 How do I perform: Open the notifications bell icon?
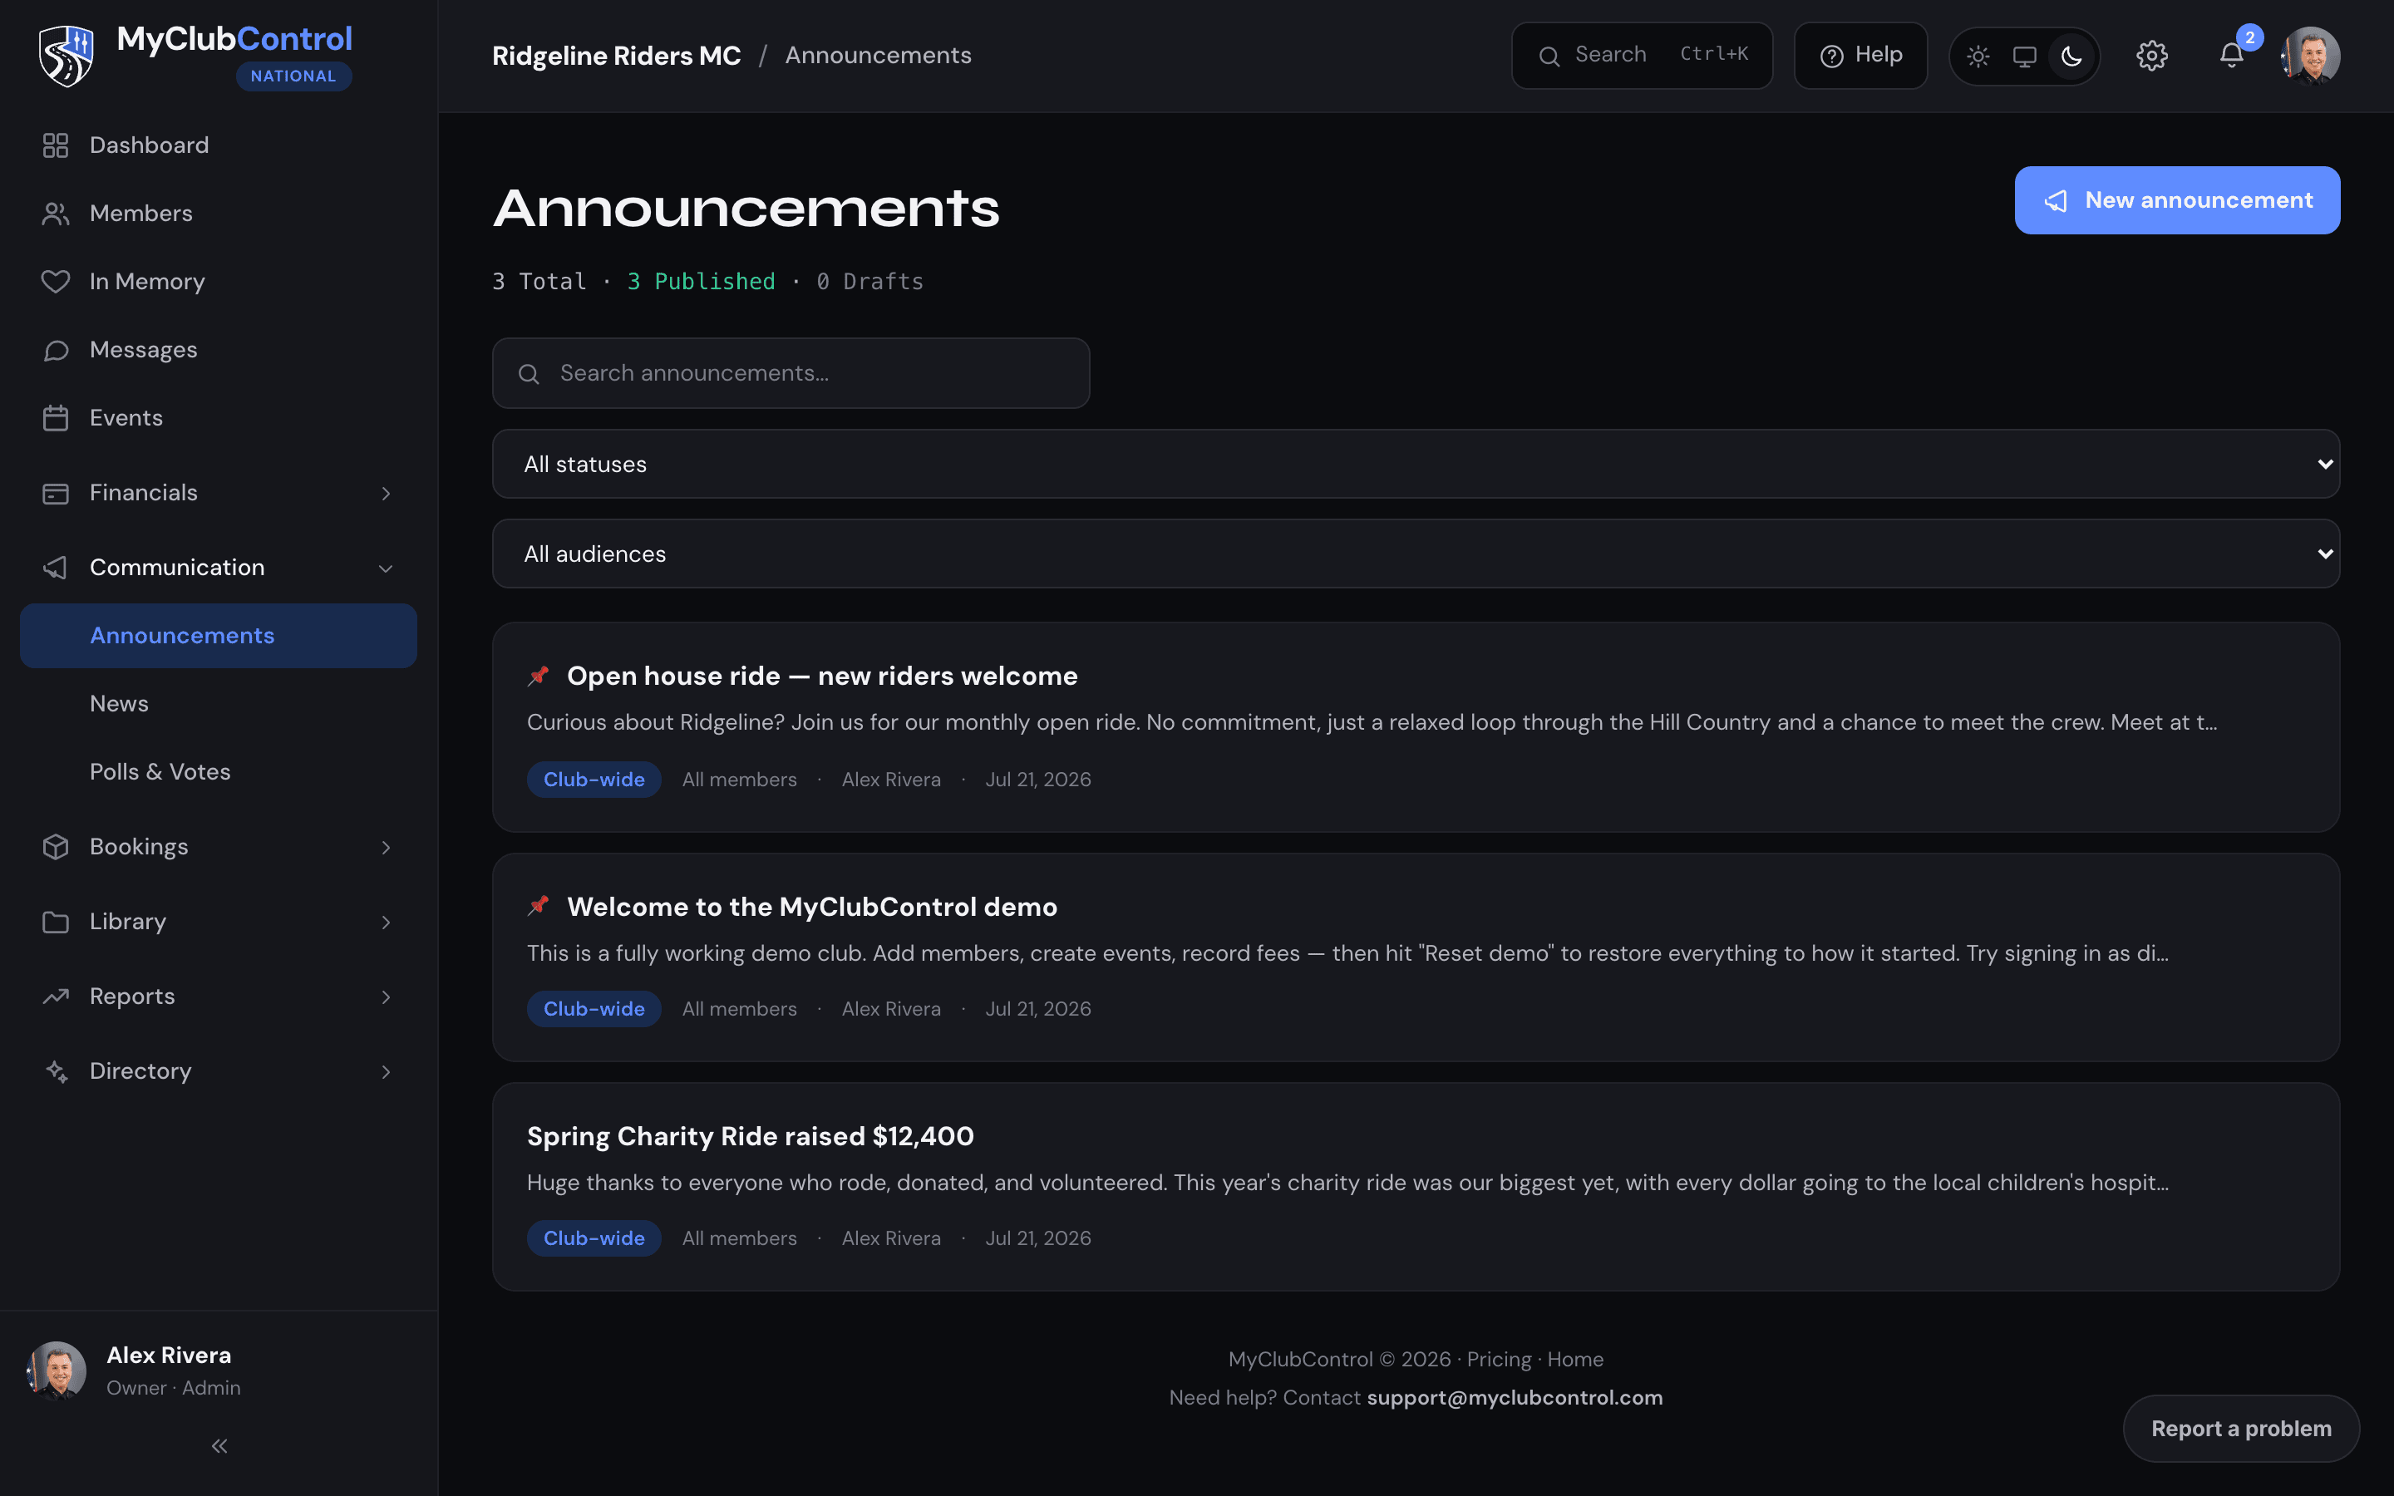(2231, 56)
